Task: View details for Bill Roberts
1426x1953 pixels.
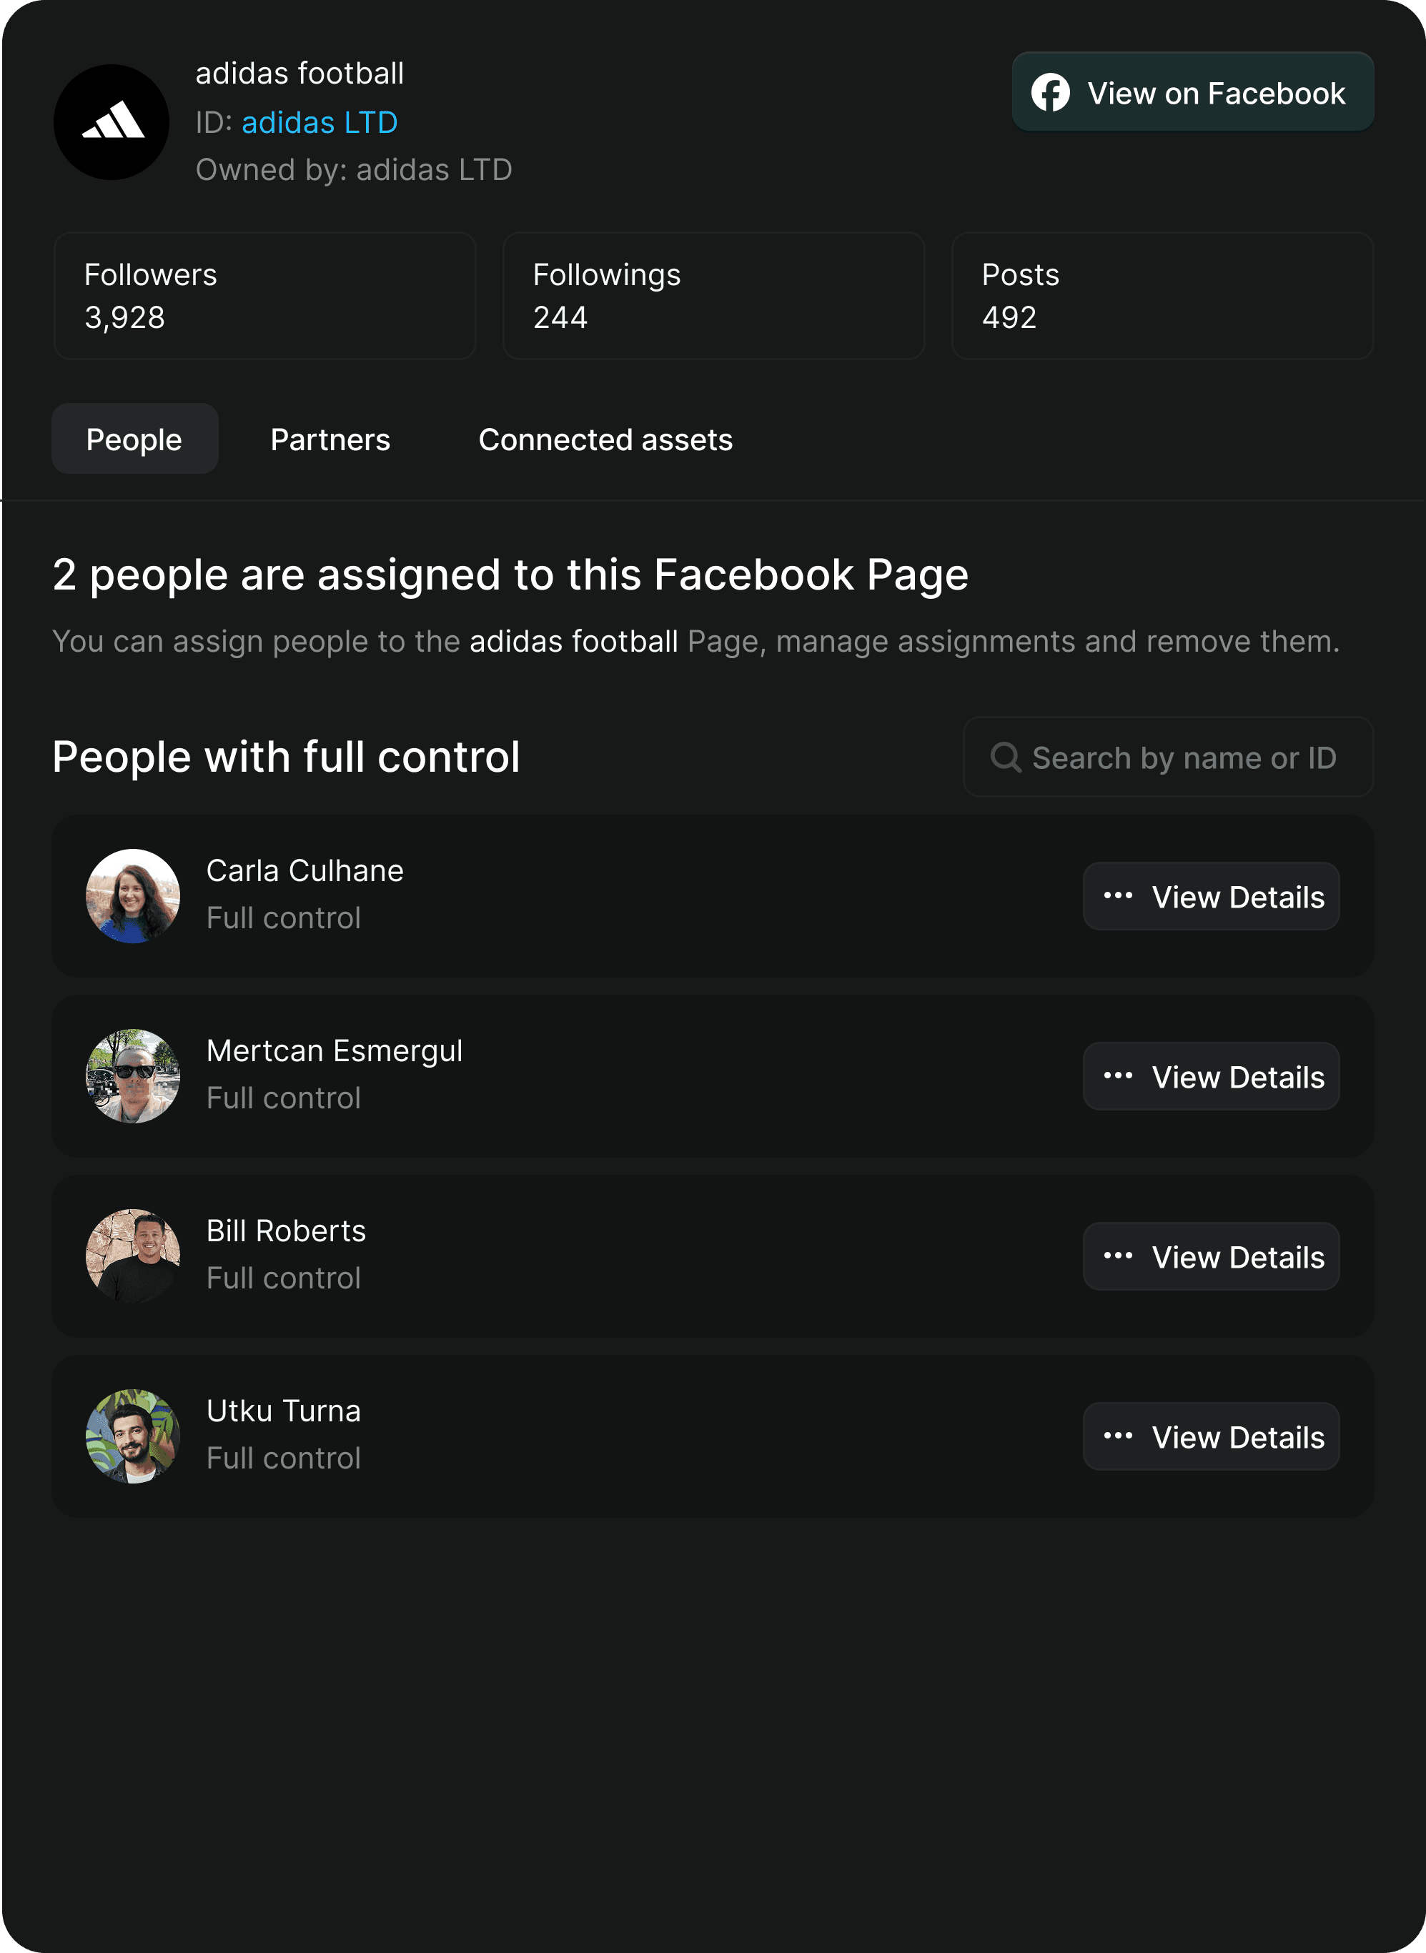Action: [x=1211, y=1256]
